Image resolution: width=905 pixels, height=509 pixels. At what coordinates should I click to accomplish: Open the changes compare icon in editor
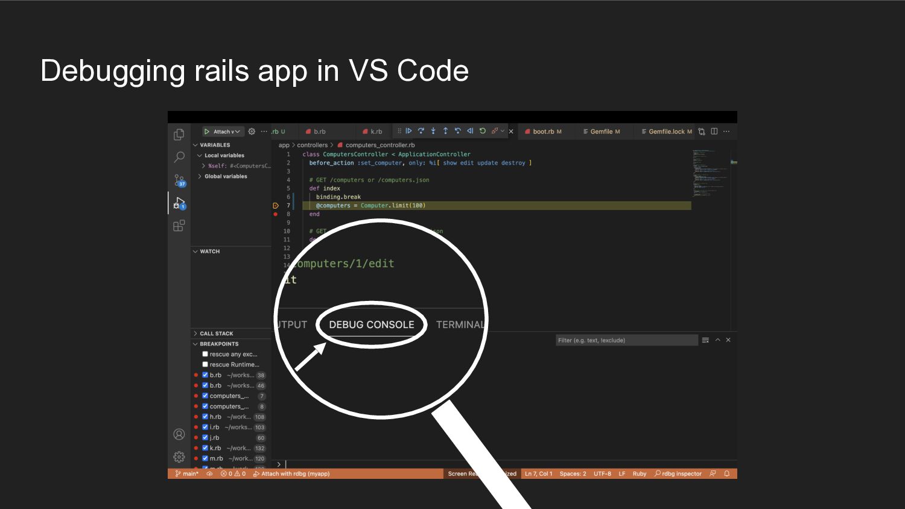(x=702, y=131)
